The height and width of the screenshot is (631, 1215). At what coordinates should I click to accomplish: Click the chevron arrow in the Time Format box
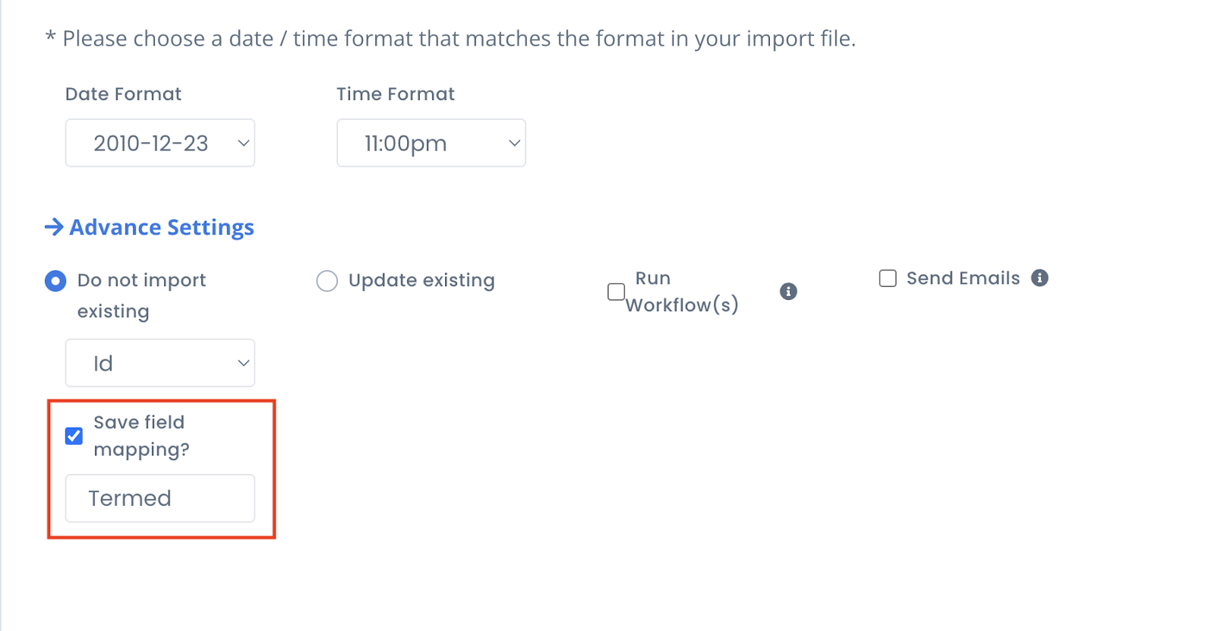pos(514,143)
